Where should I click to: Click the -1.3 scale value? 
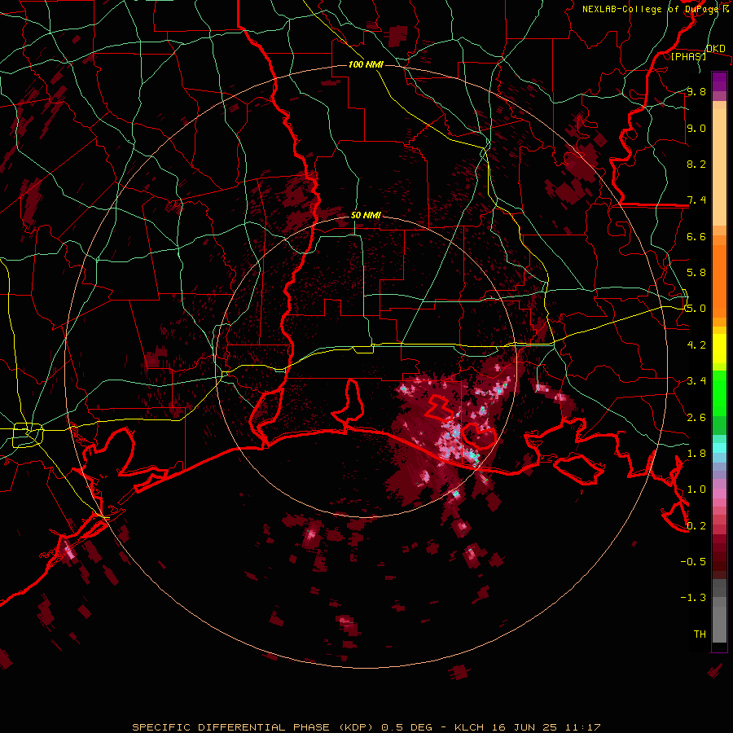[693, 598]
